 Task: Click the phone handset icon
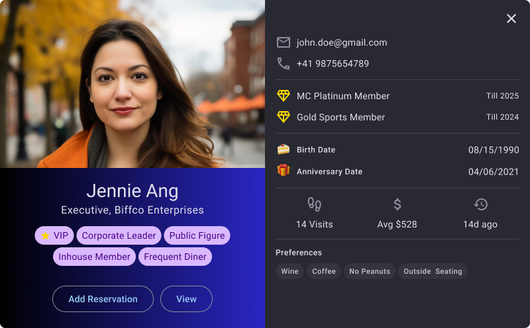pyautogui.click(x=284, y=63)
